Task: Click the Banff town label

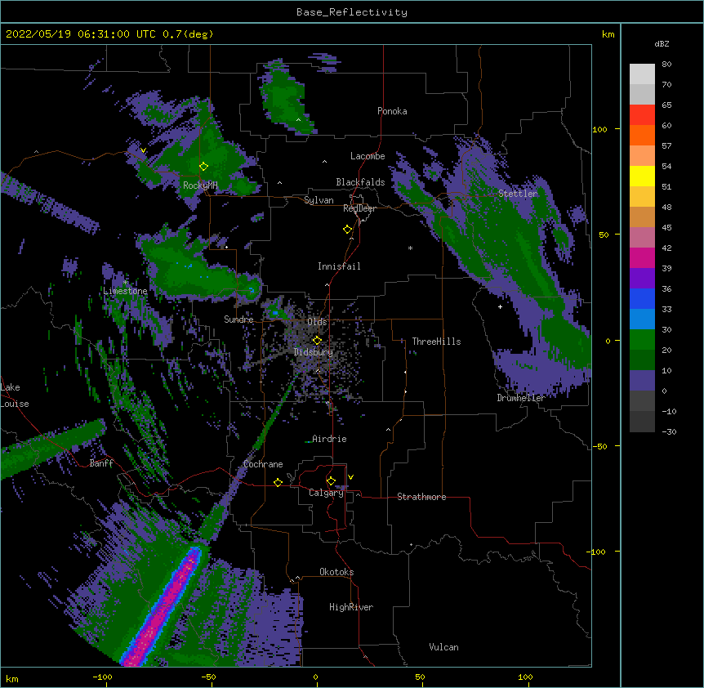Action: click(x=101, y=463)
